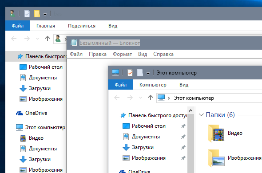This screenshot has width=262, height=173.
Task: Open Quick Access Toolbar dropdown in back Explorer window
Action: pyautogui.click(x=45, y=14)
